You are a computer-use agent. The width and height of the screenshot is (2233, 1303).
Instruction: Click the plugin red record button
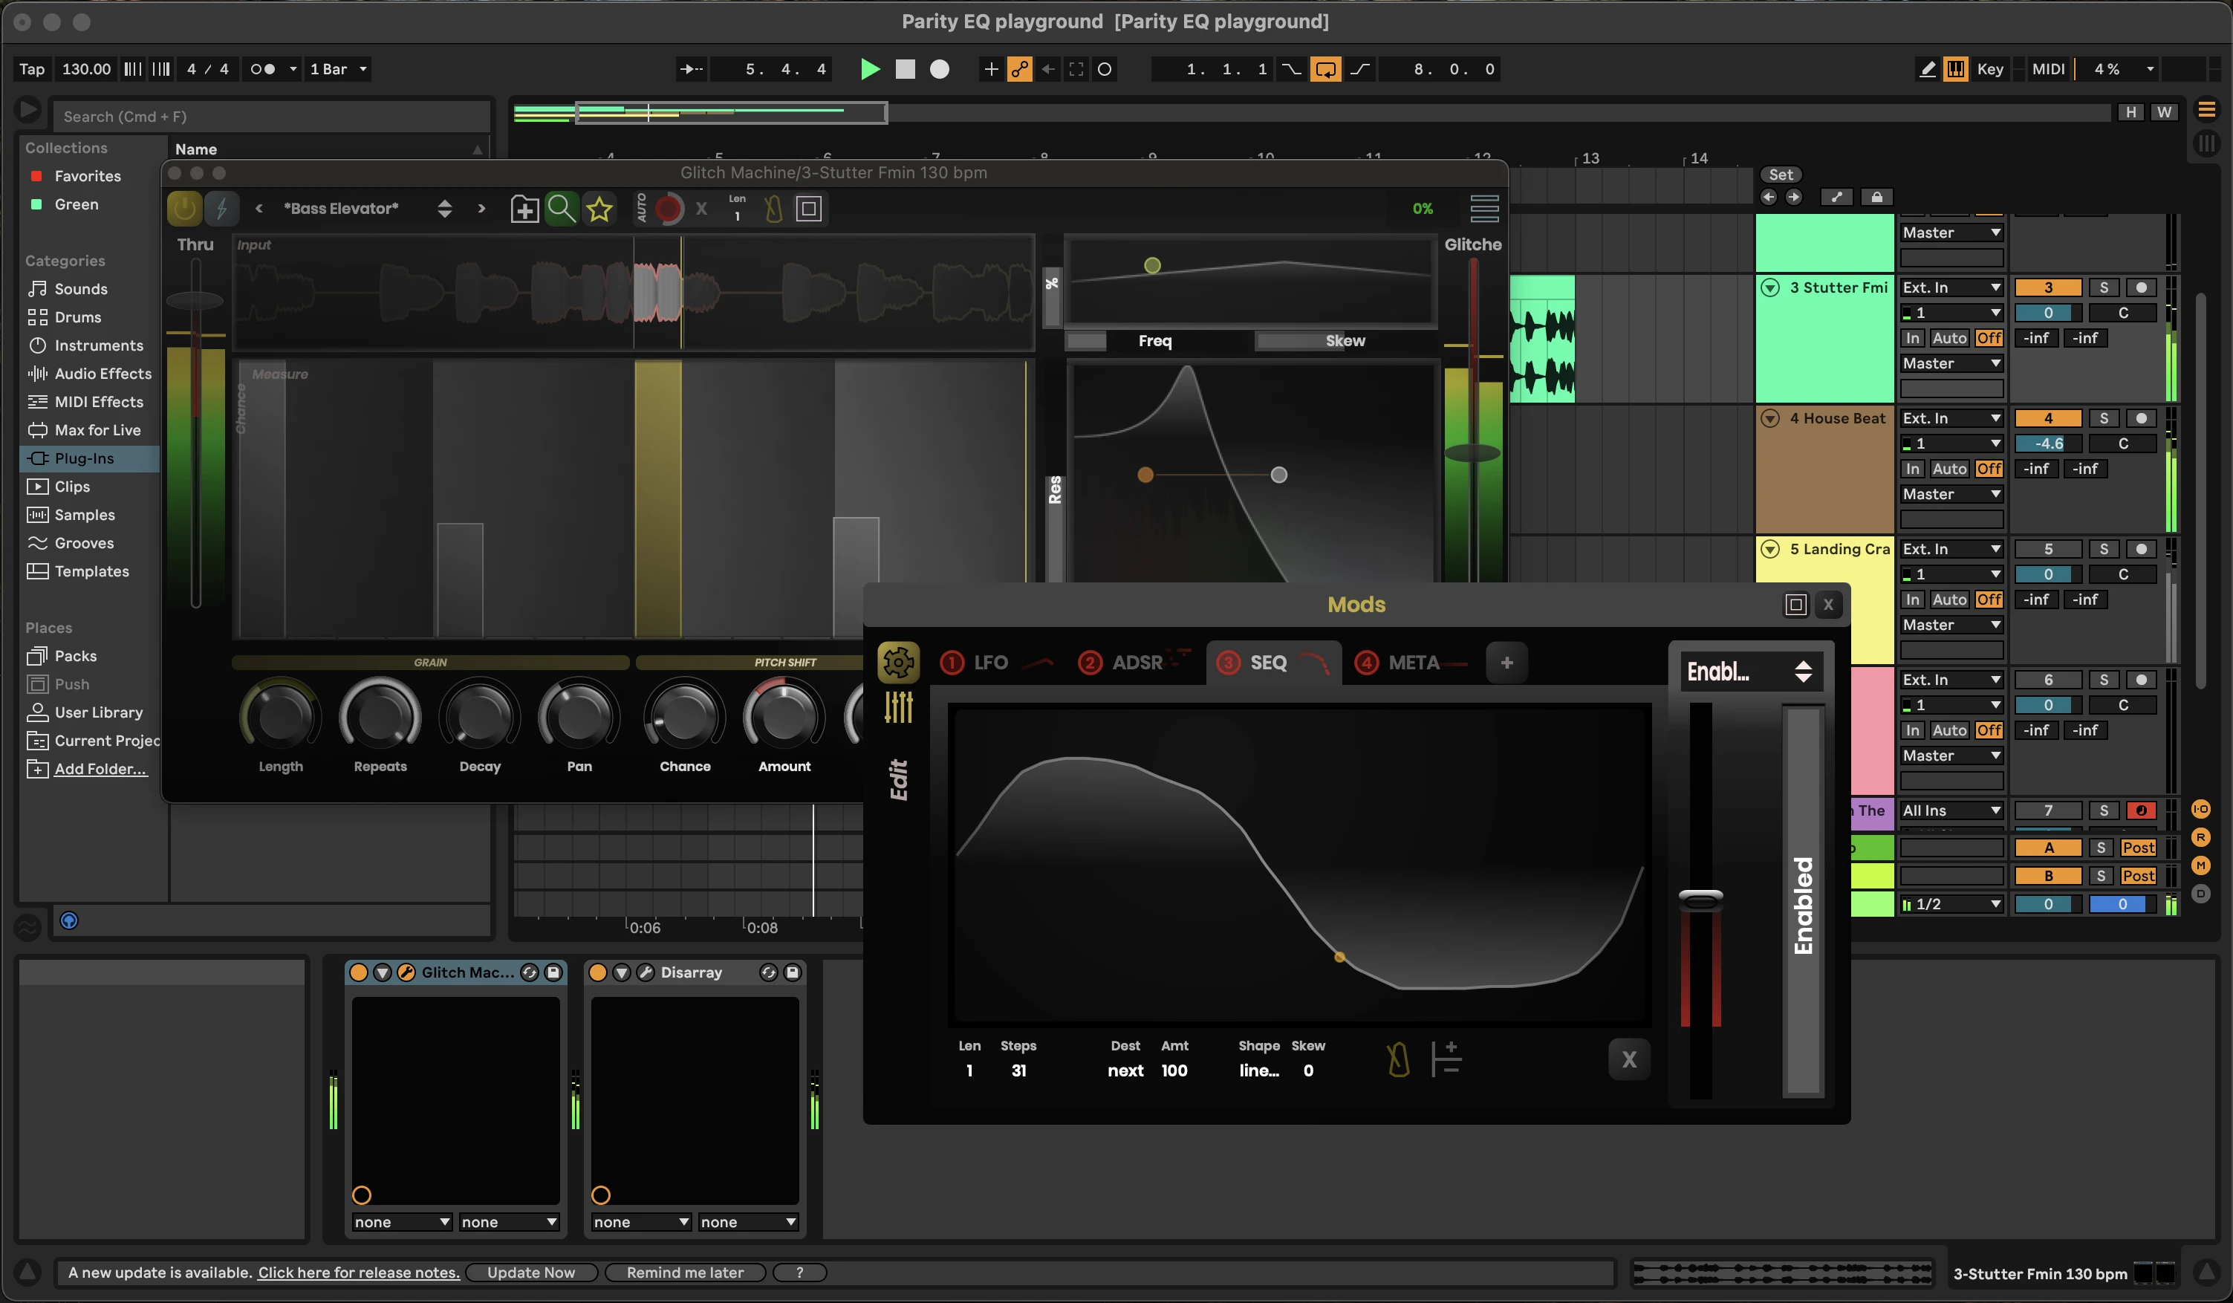(669, 209)
